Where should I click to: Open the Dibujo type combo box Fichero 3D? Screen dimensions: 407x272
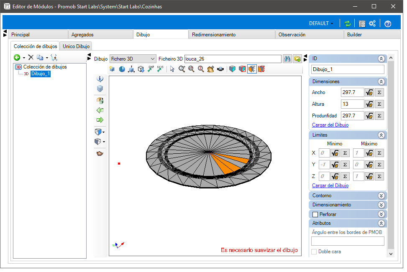point(133,59)
